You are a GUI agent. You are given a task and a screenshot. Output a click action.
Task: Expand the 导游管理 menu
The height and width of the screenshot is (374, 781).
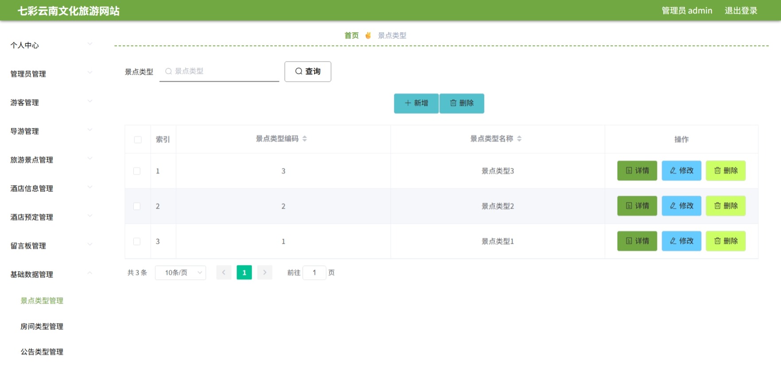51,131
